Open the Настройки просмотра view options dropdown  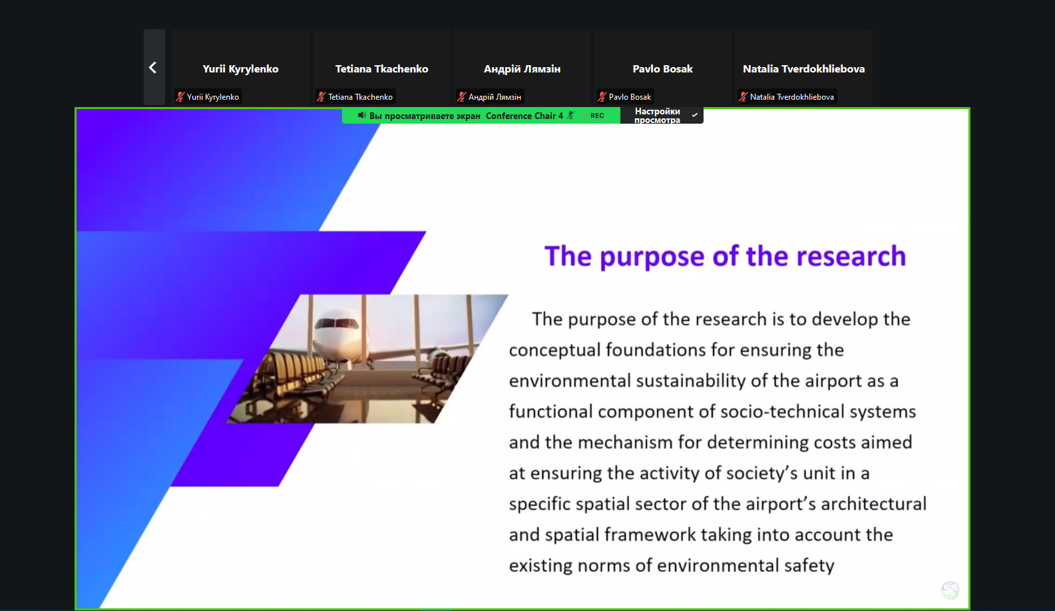pos(657,116)
